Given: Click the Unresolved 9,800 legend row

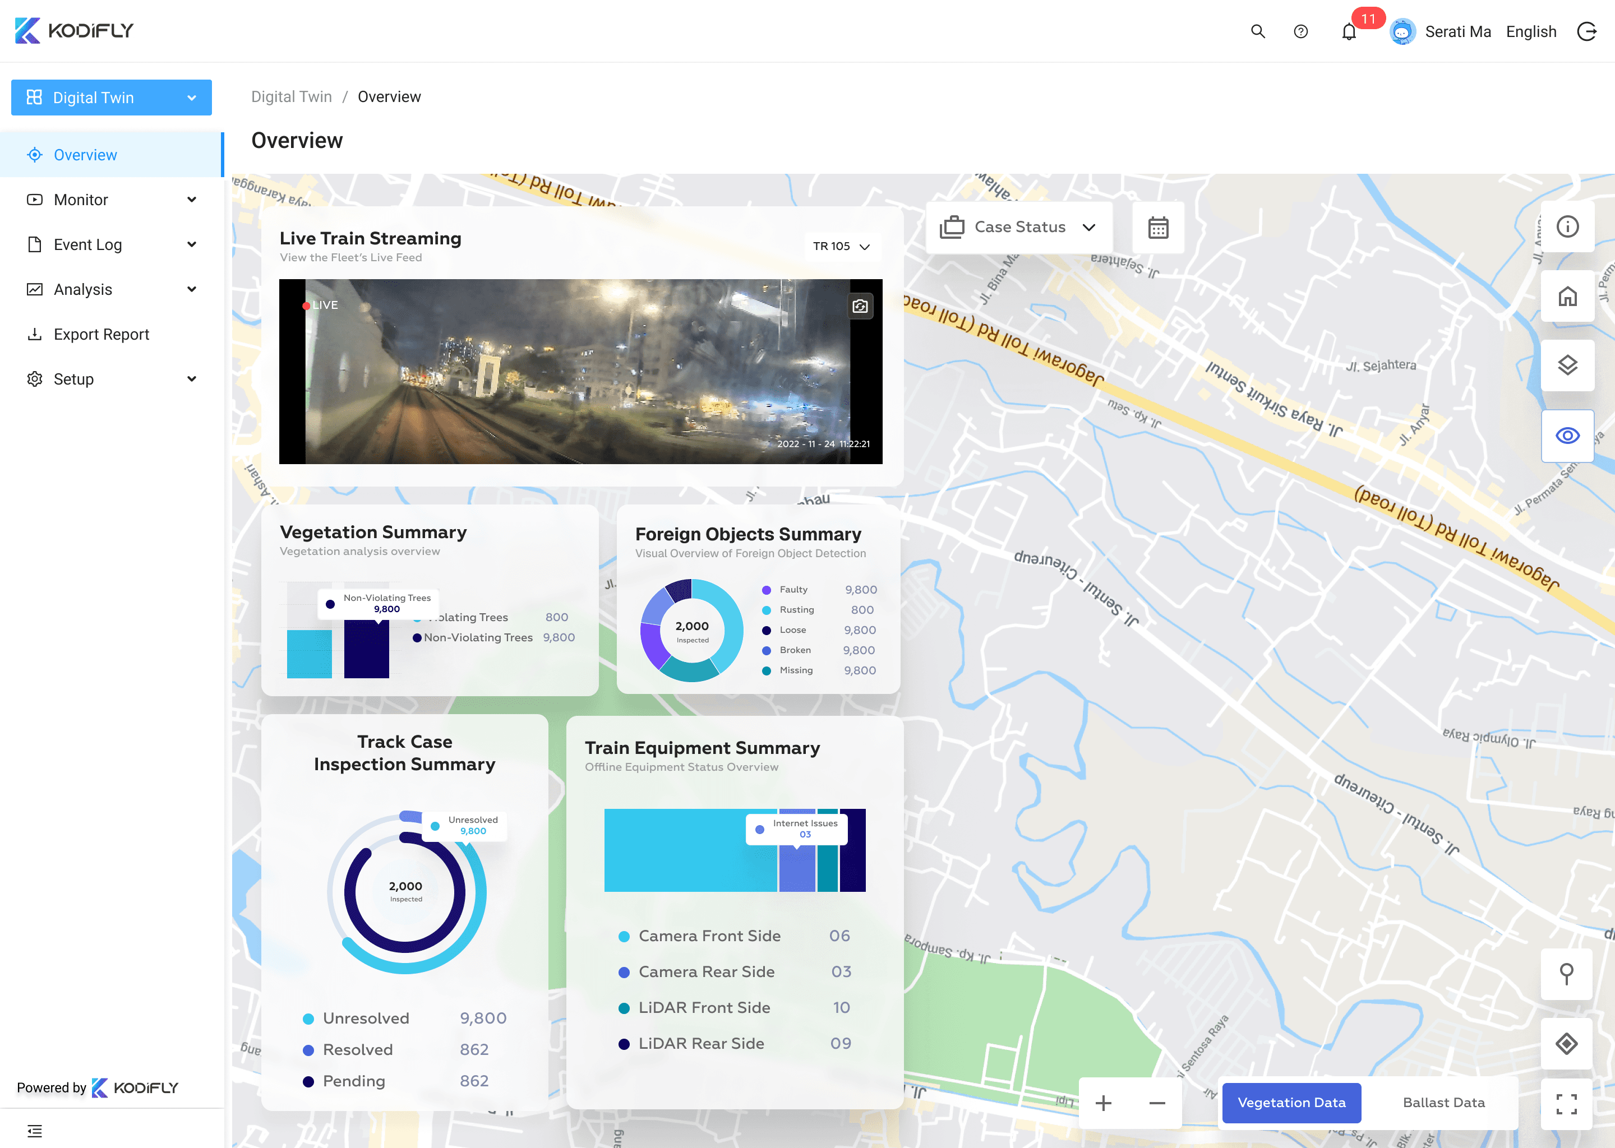Looking at the screenshot, I should (404, 1018).
